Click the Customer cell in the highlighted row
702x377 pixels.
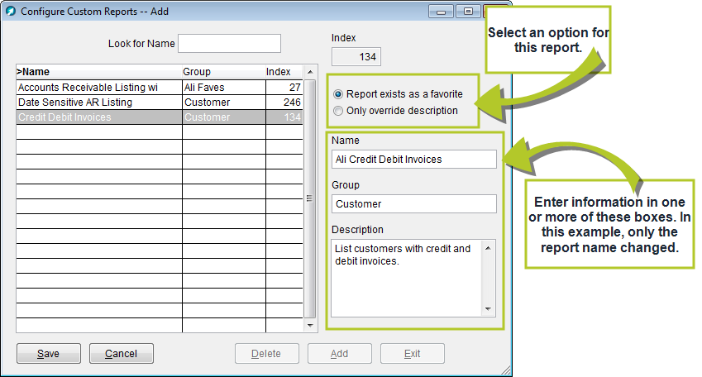[224, 117]
